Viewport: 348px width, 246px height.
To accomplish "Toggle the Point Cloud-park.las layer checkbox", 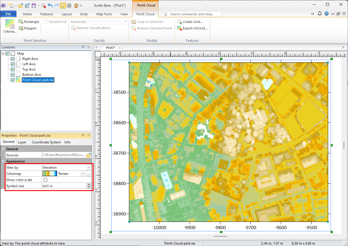I will (x=13, y=80).
